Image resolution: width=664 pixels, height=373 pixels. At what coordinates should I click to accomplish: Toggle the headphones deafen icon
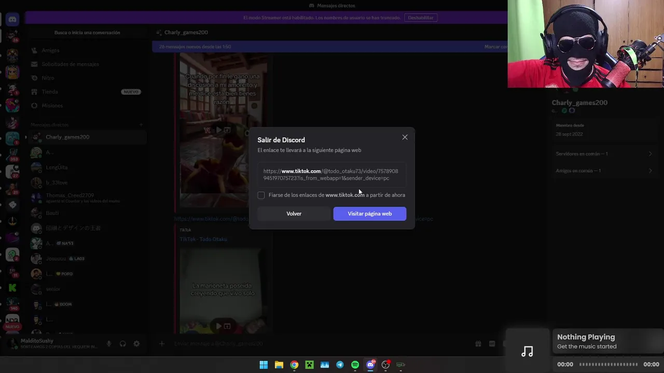(x=123, y=344)
